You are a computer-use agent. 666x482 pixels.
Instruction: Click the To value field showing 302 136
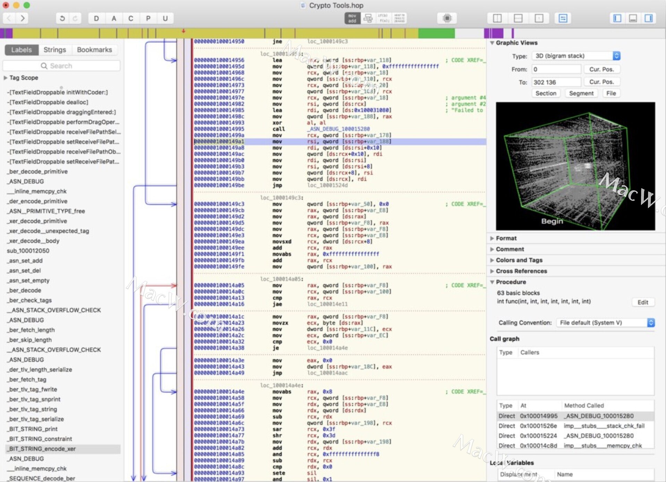click(x=556, y=82)
